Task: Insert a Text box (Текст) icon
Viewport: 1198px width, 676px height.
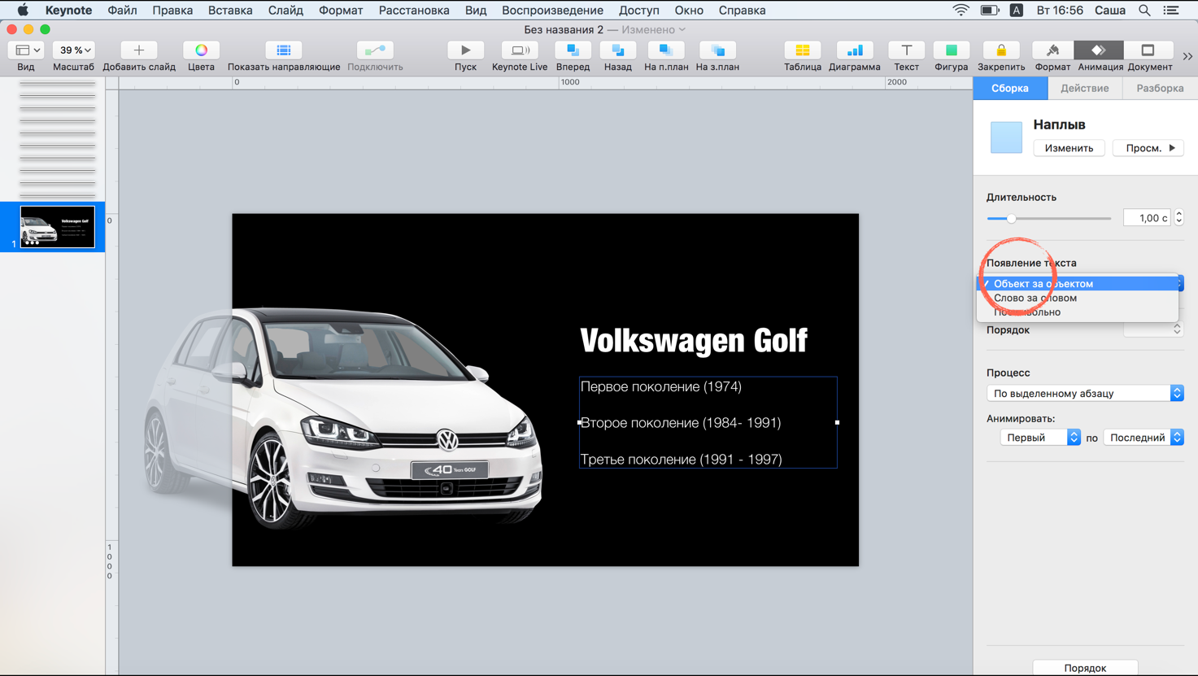Action: click(x=906, y=50)
